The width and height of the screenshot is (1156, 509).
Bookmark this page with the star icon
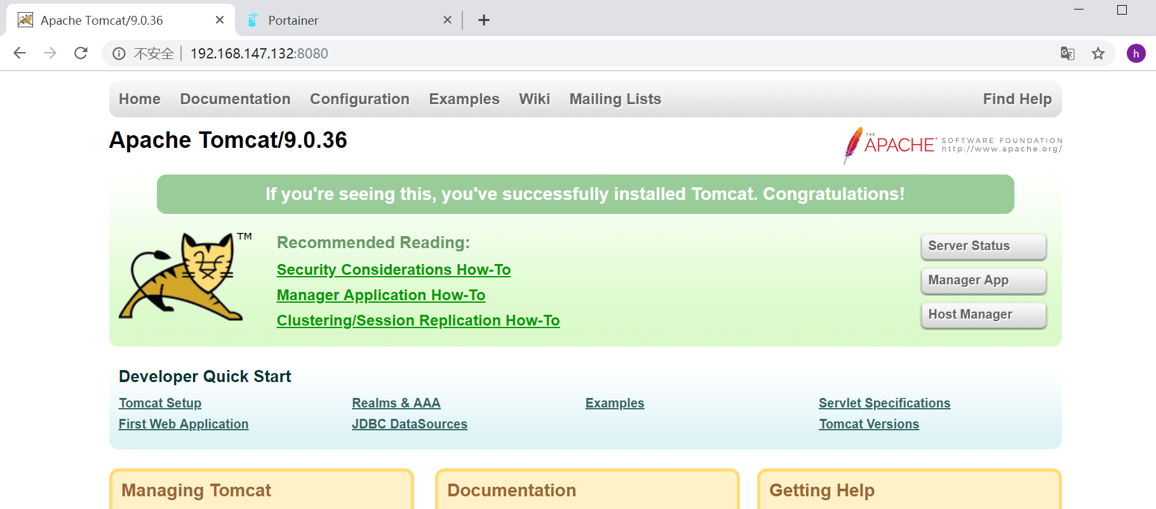tap(1098, 53)
